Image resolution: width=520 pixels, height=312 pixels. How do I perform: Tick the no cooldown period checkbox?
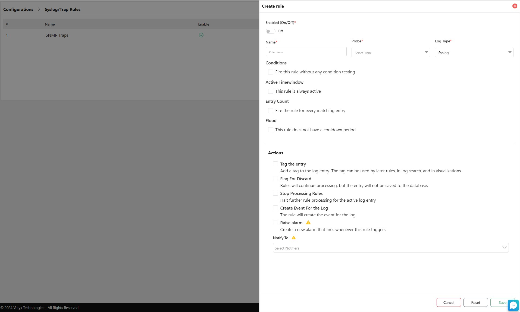pyautogui.click(x=270, y=130)
